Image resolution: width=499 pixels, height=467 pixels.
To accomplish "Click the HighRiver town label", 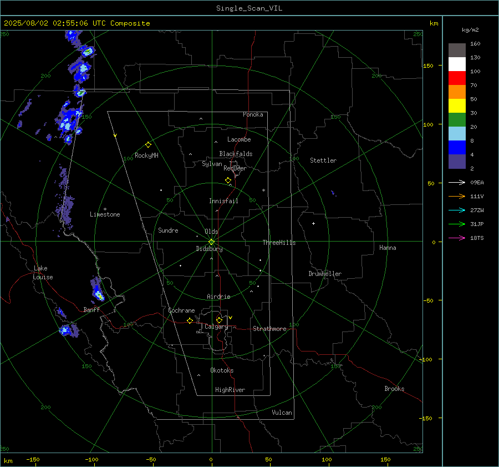I will [230, 390].
